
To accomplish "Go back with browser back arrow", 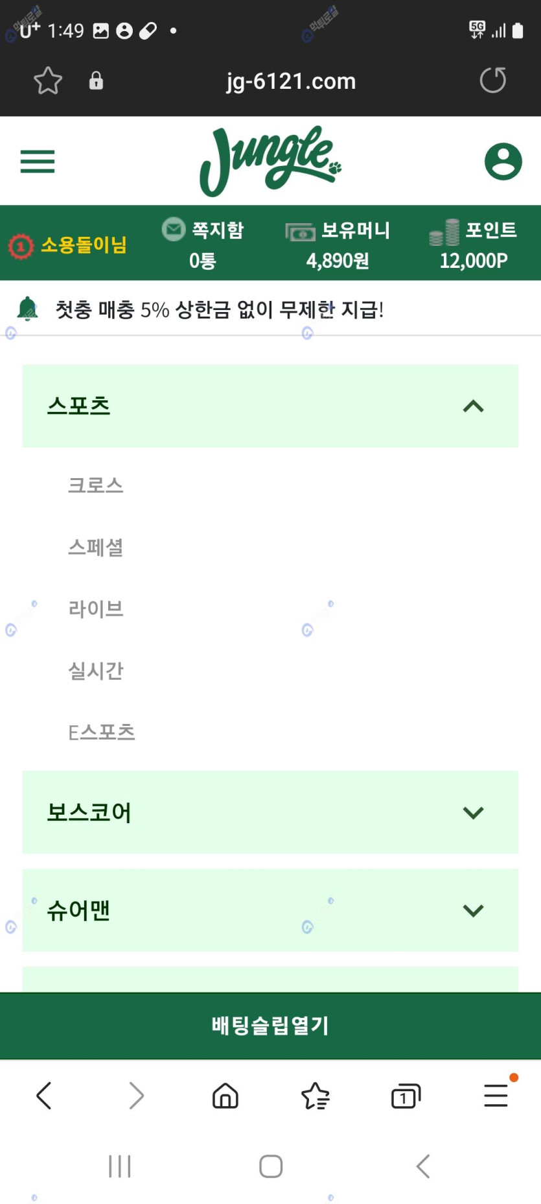I will click(44, 1096).
